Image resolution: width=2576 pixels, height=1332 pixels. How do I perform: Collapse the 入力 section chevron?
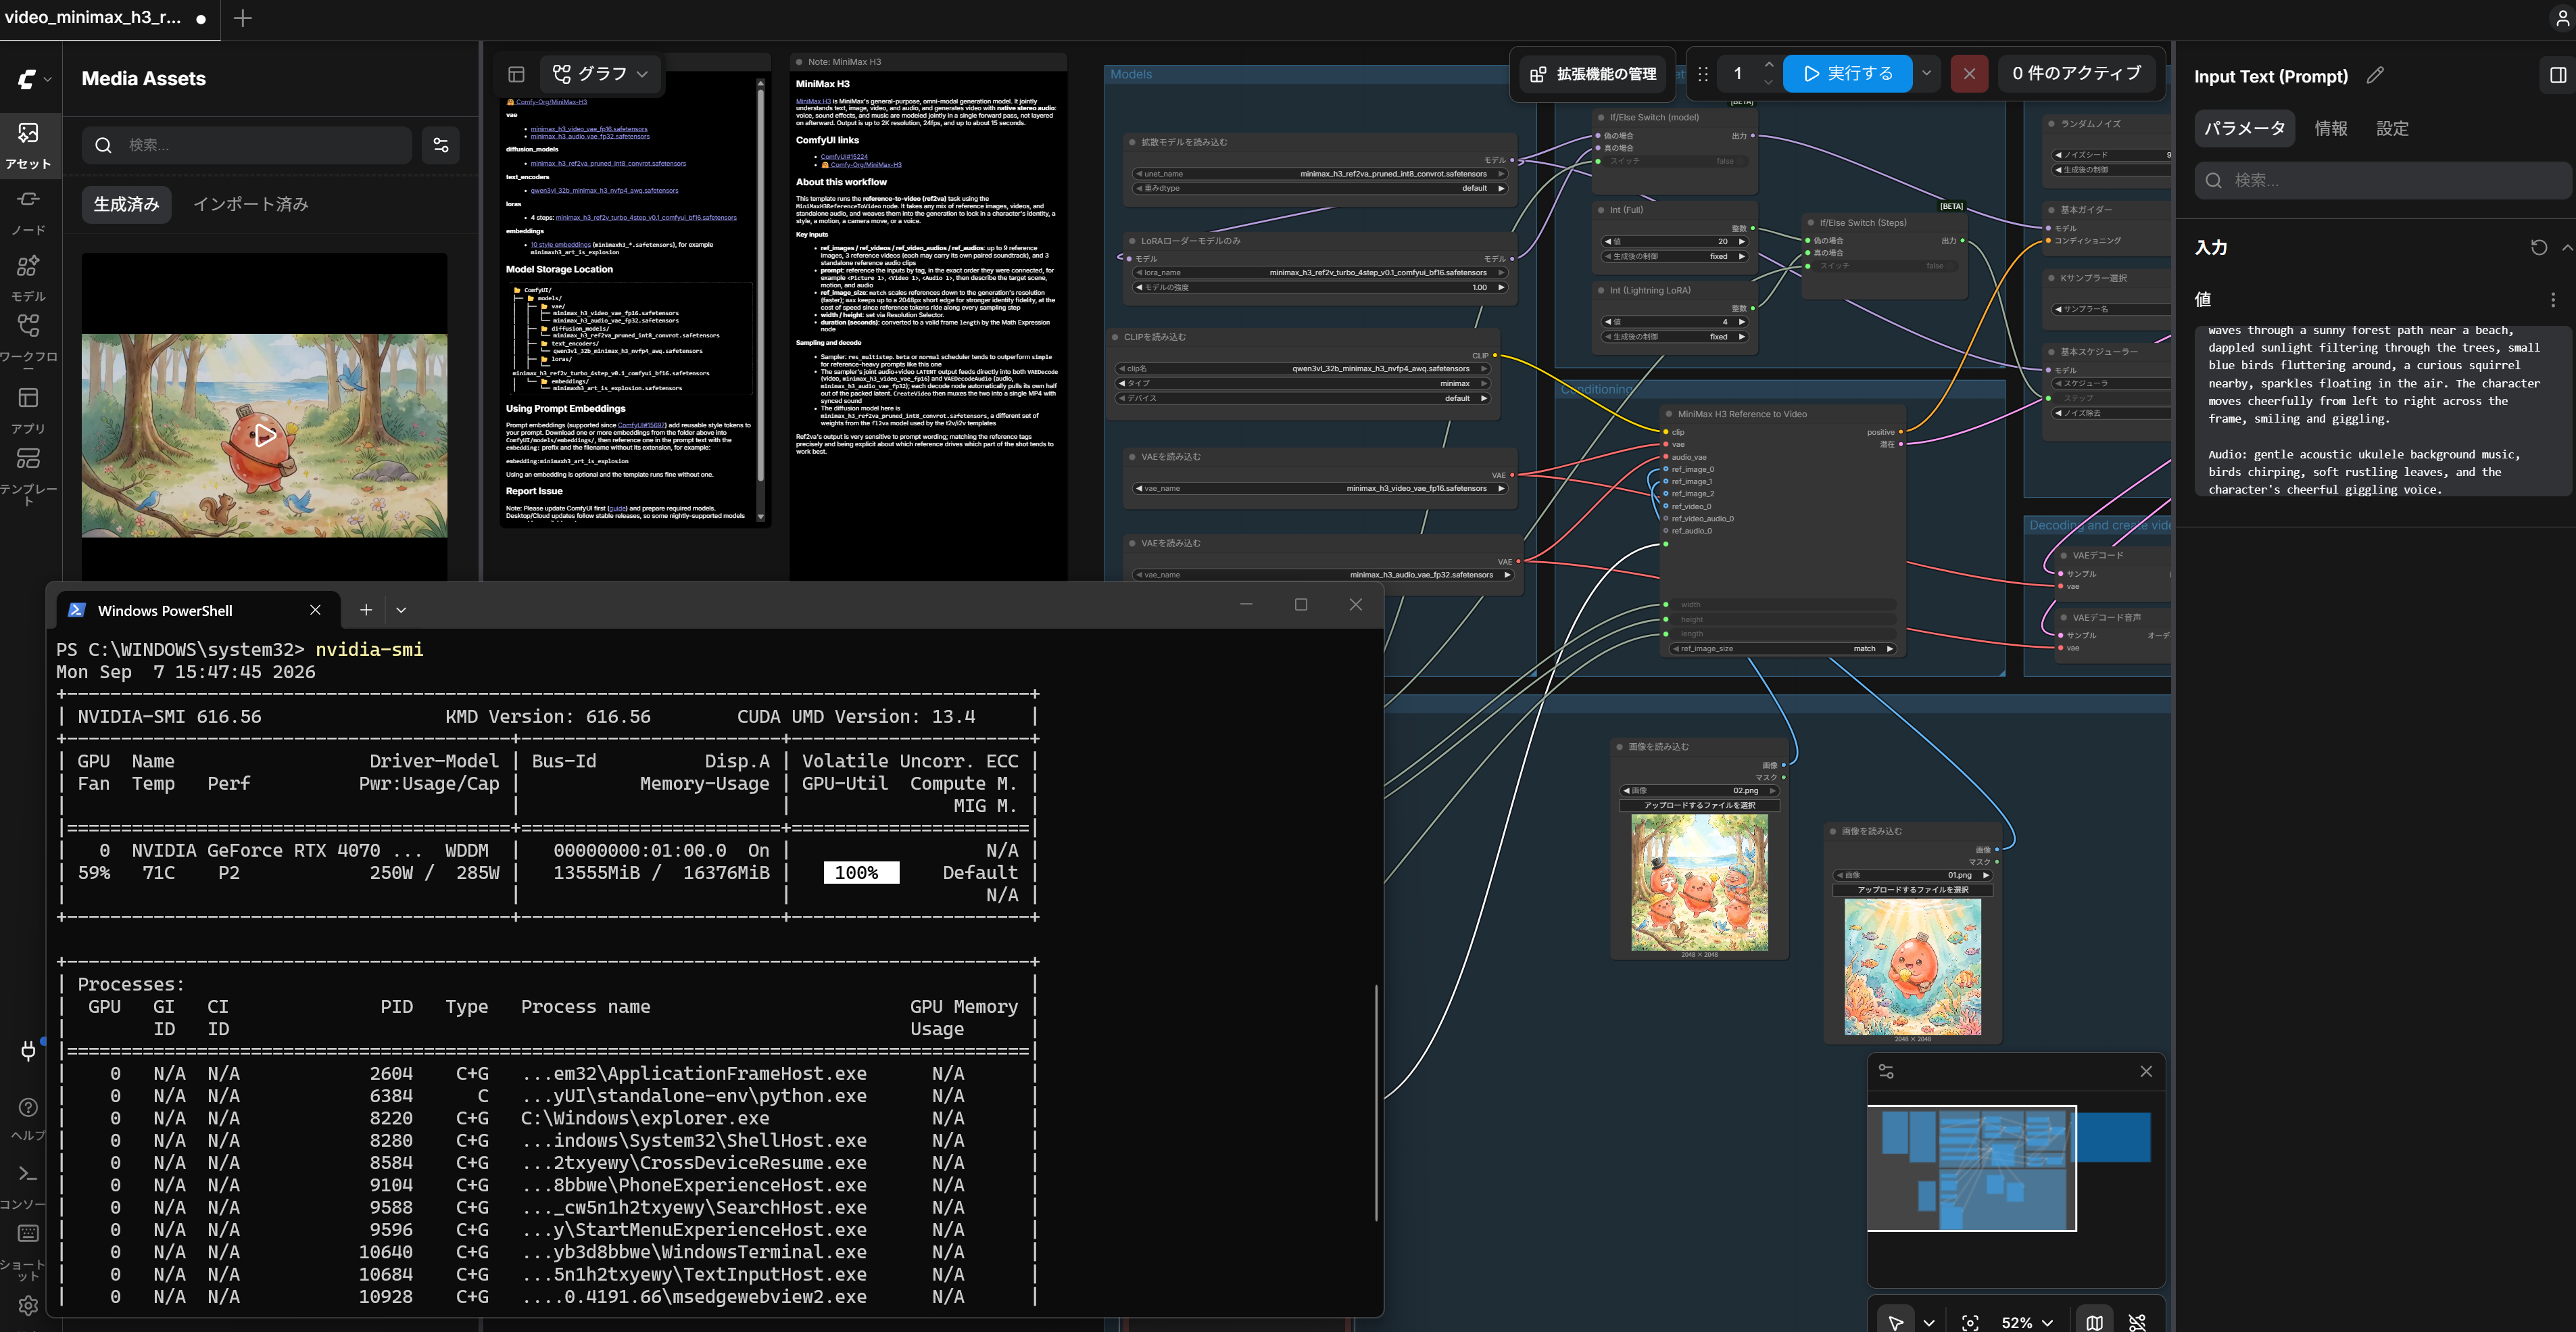pyautogui.click(x=2567, y=247)
